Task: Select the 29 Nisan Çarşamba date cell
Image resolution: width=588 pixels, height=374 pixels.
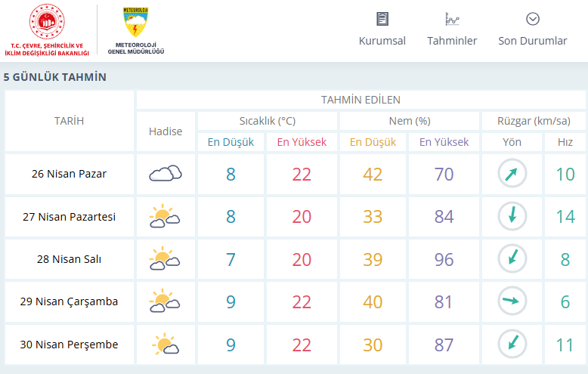Action: 70,301
